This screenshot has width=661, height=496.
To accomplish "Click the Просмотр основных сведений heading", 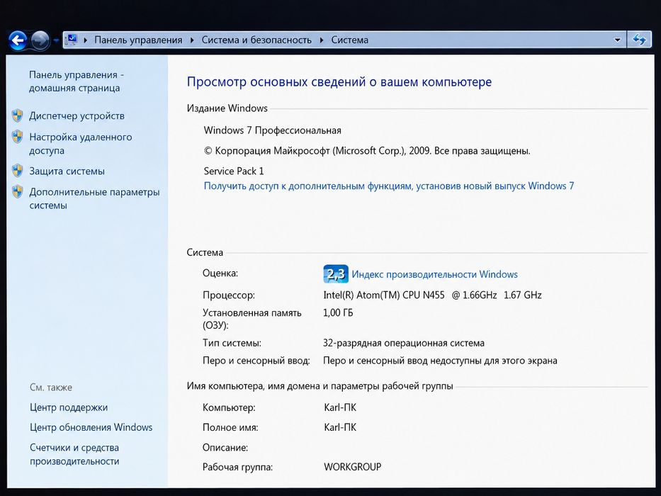I will (x=339, y=81).
